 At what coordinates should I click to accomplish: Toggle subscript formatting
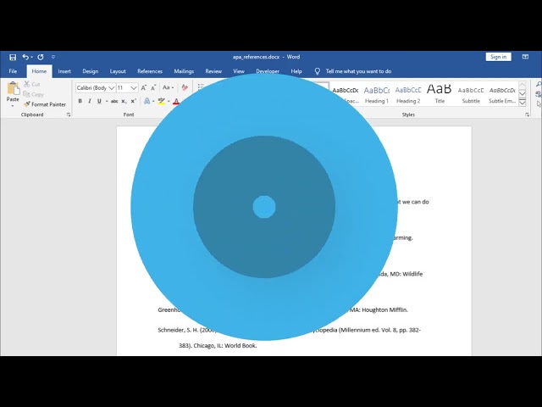pos(124,101)
